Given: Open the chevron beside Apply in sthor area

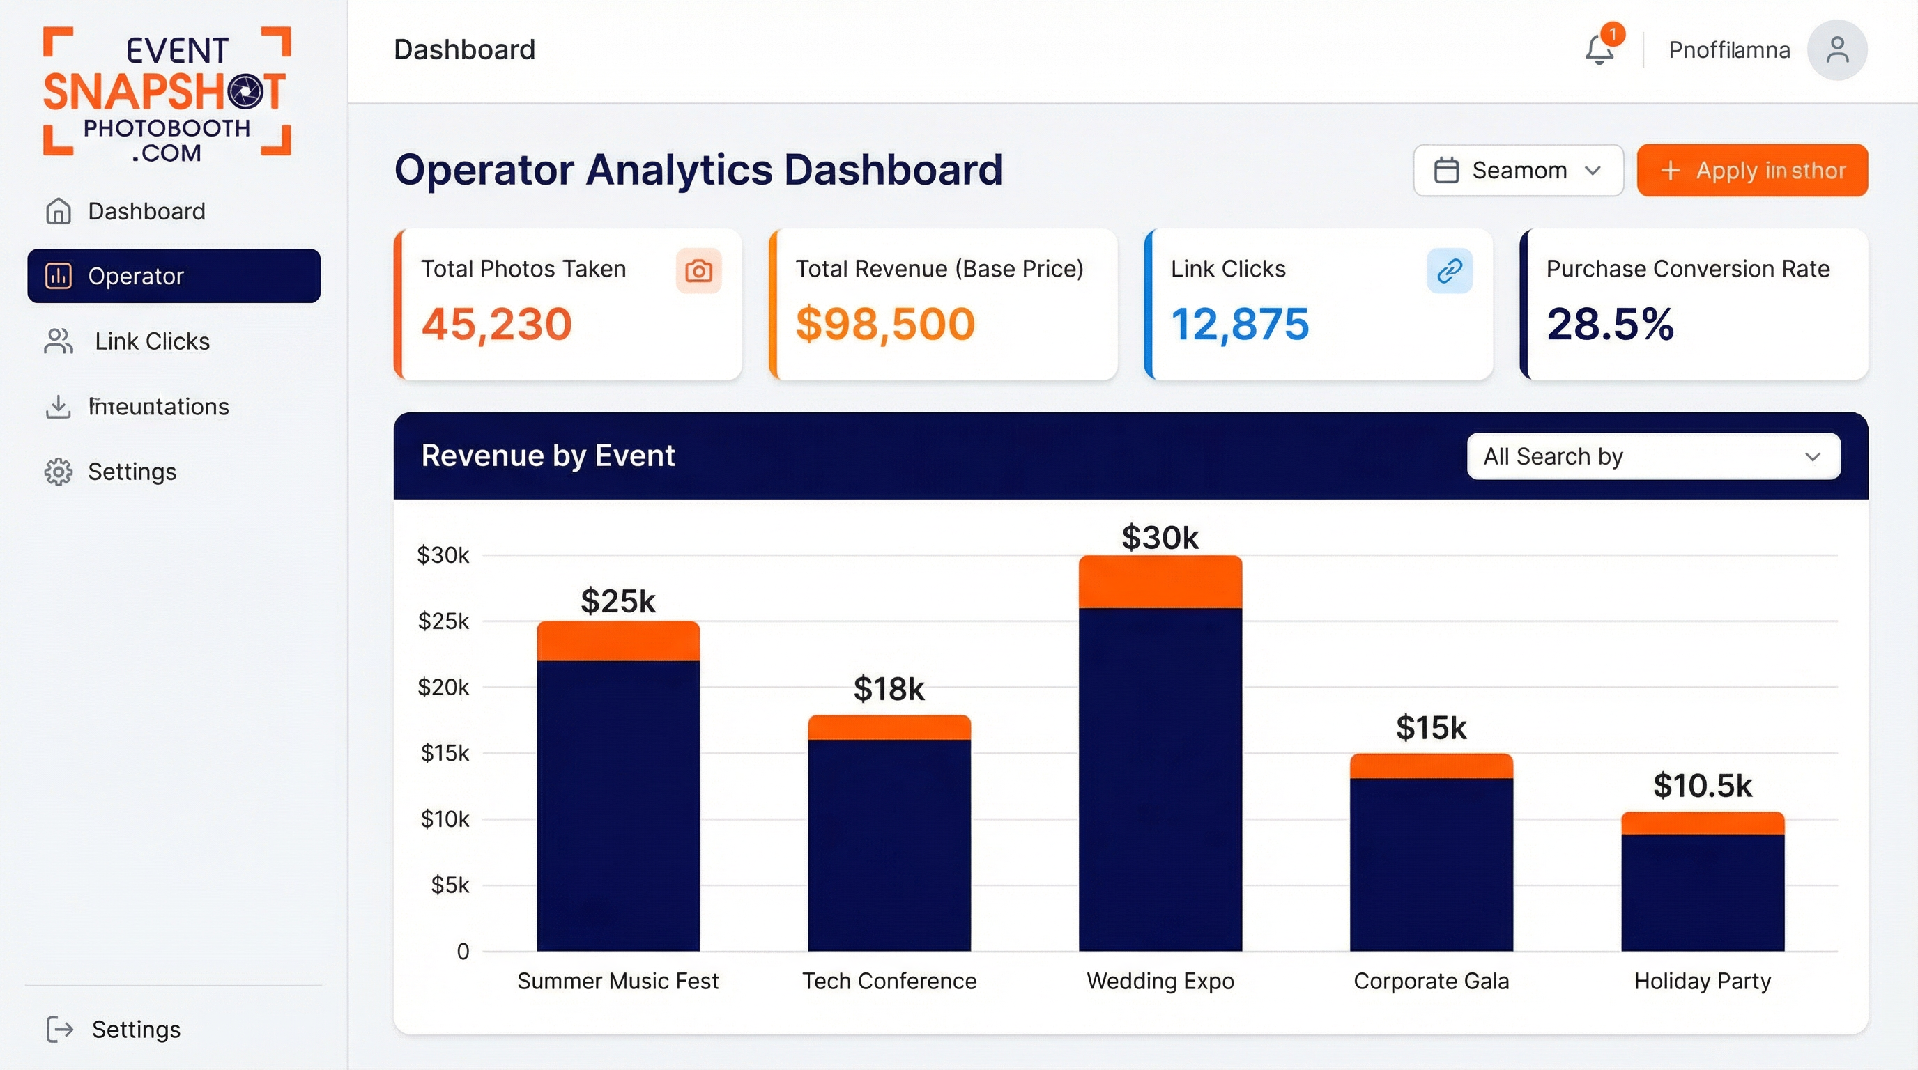Looking at the screenshot, I should tap(1594, 170).
